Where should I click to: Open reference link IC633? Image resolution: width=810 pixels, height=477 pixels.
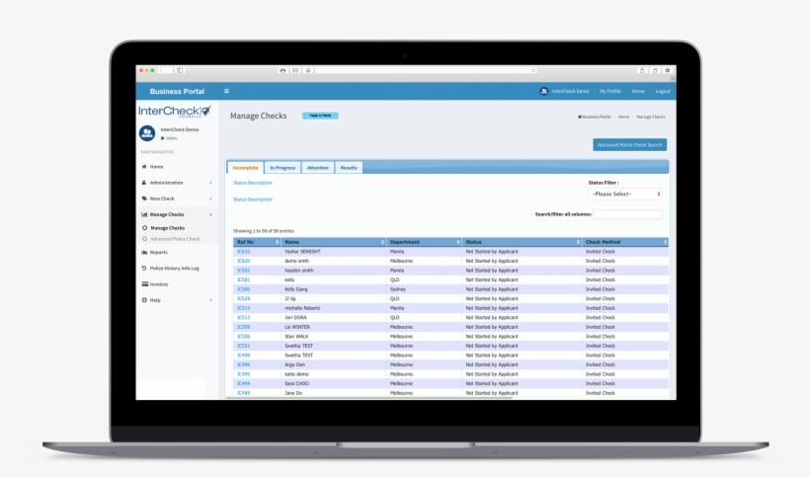[243, 252]
